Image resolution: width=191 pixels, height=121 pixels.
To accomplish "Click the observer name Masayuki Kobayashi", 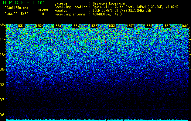I will point(109,3).
